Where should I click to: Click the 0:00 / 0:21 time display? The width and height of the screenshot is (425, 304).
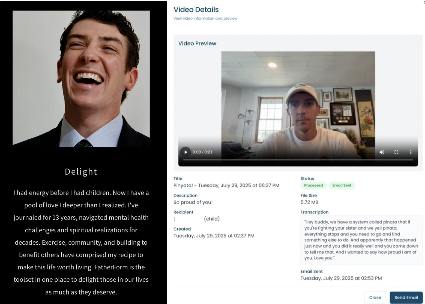(x=202, y=152)
